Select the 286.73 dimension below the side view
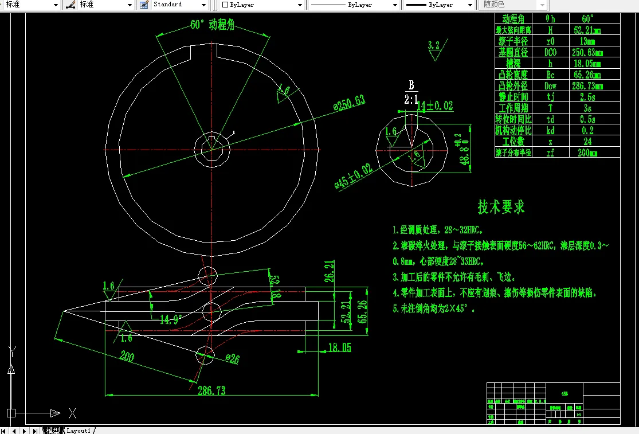This screenshot has height=434, width=639. (211, 390)
